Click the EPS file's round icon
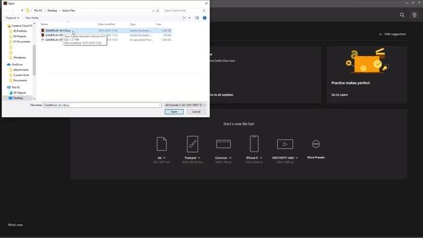This screenshot has width=423, height=238. pyautogui.click(x=42, y=40)
